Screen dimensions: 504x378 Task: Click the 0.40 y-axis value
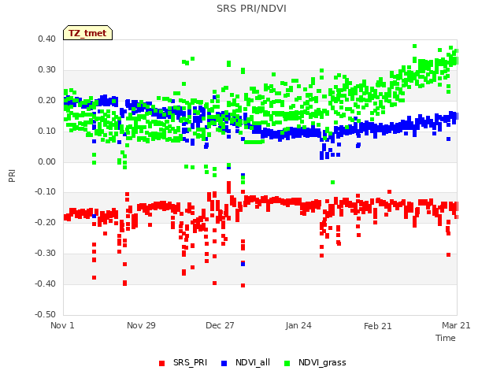[x=47, y=39]
